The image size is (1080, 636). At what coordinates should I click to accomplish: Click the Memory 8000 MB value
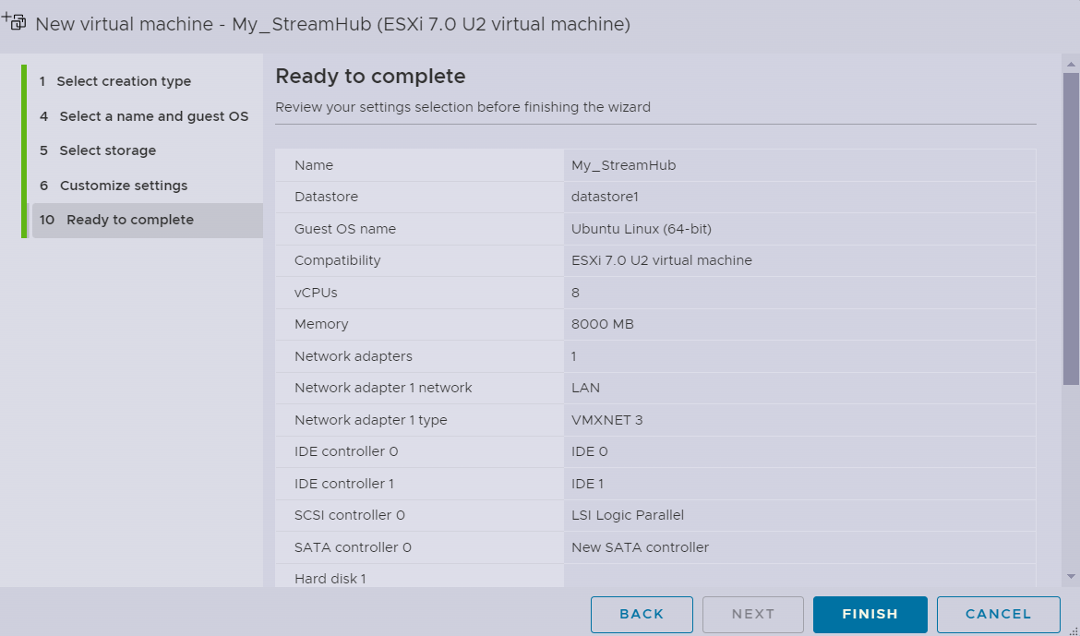click(603, 324)
